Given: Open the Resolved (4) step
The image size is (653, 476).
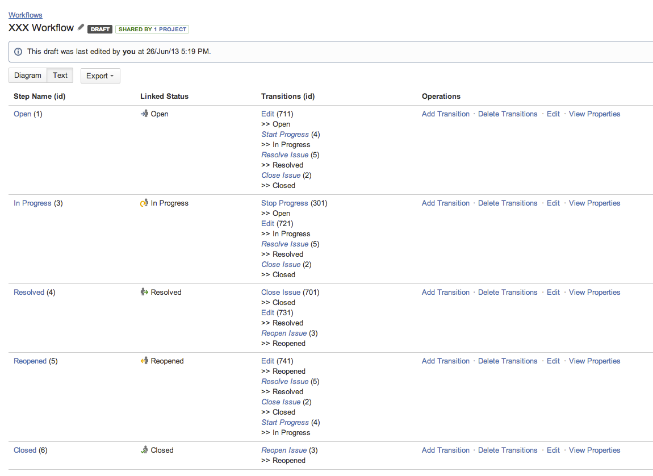Looking at the screenshot, I should click(29, 293).
